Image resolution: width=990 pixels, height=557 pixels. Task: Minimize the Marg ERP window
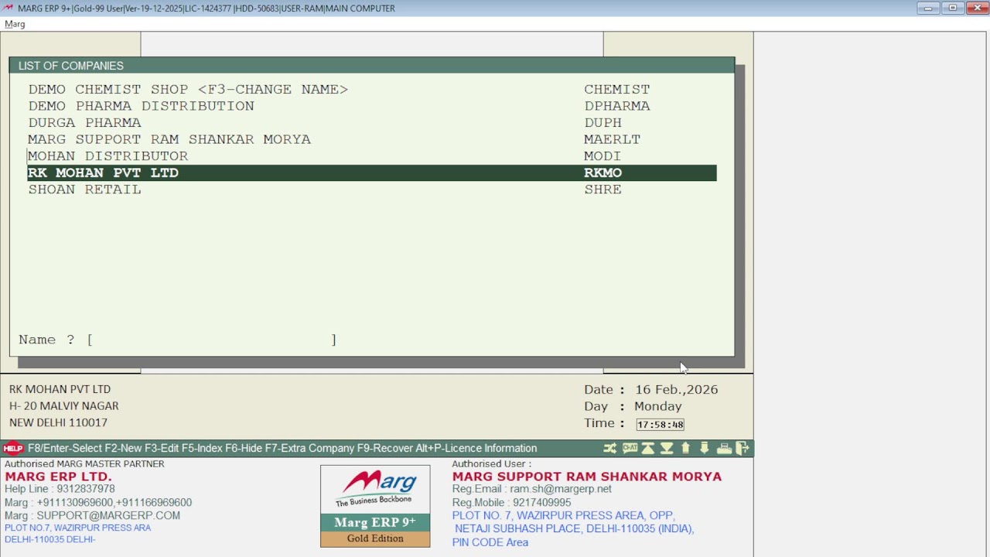927,8
